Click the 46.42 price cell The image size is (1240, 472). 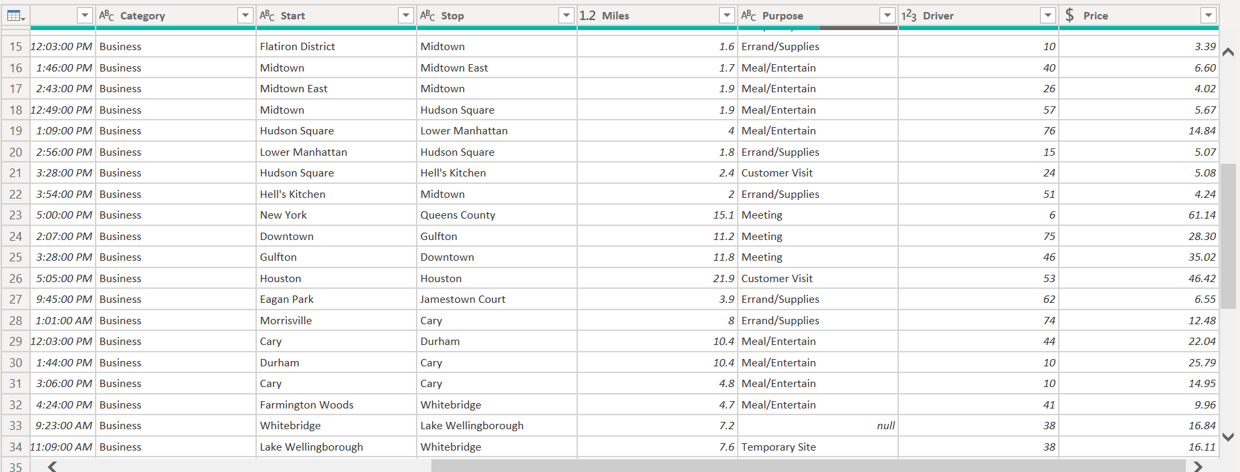coord(1139,278)
